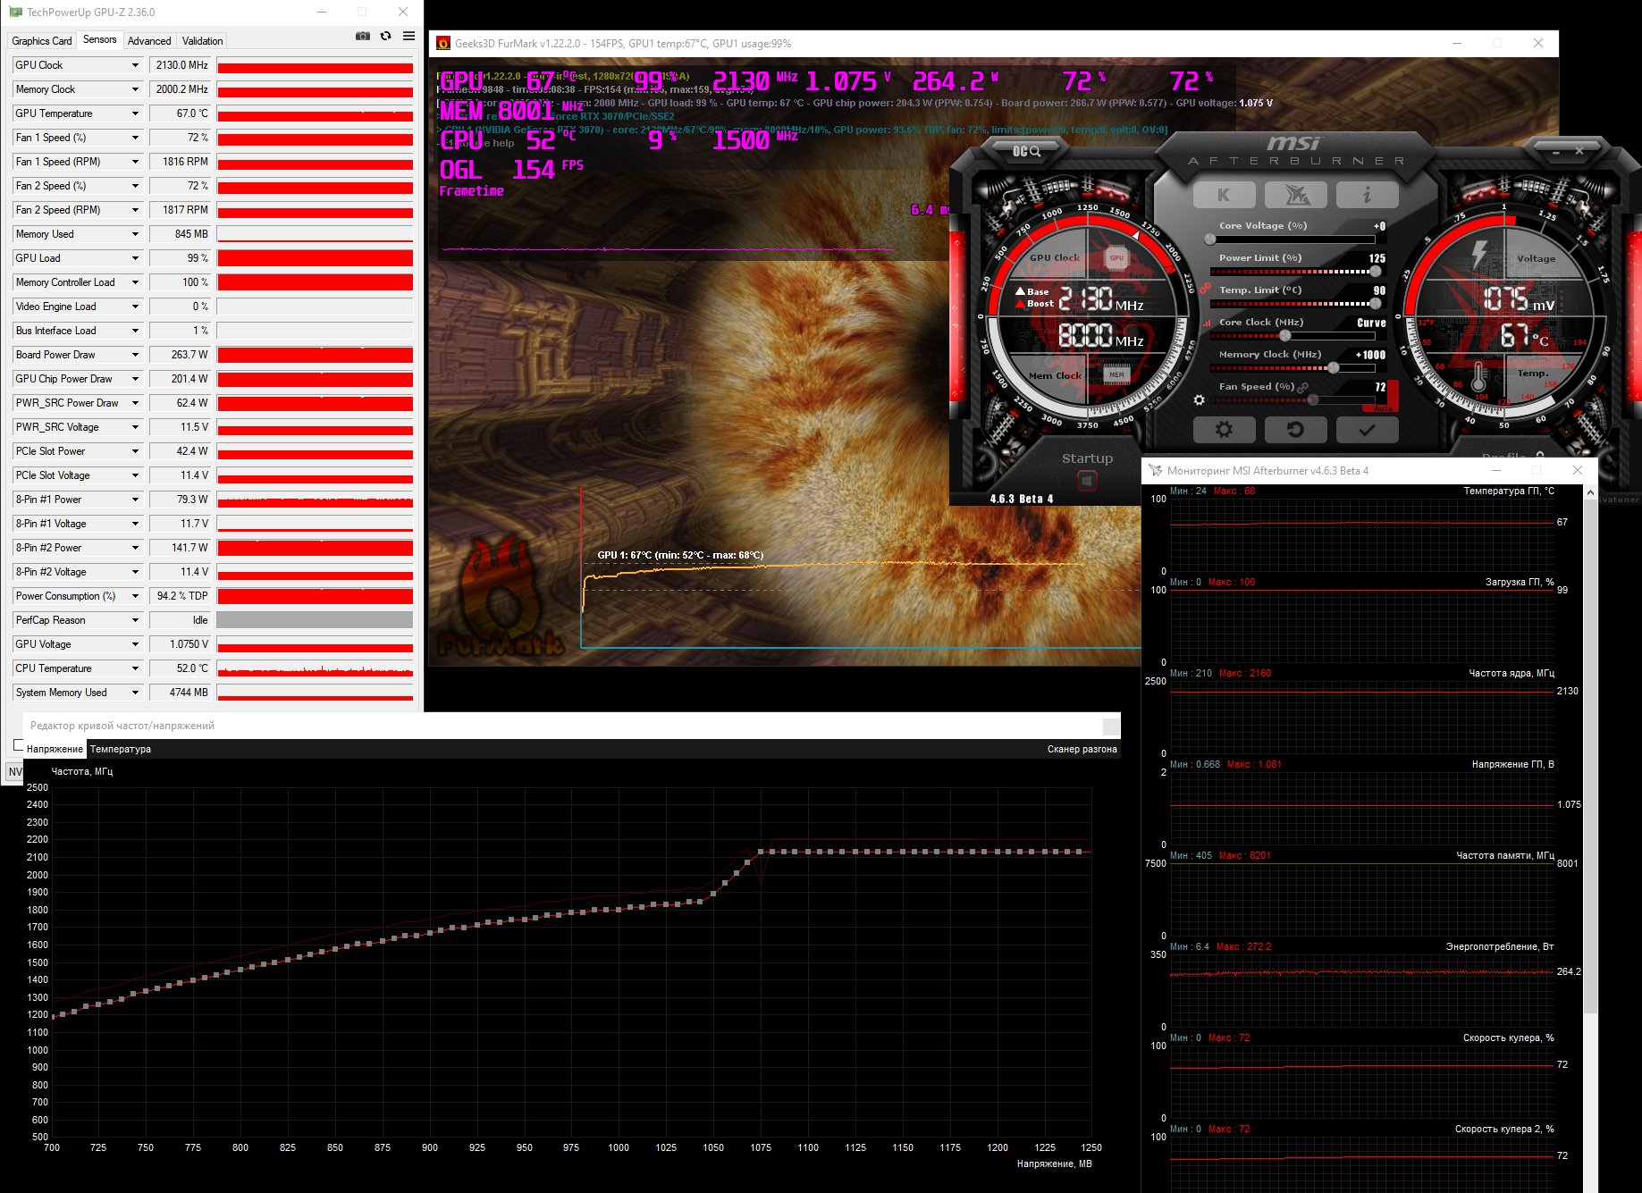Screen dimensions: 1642x1193
Task: Click the Temp. Limit slider handle
Action: (x=1376, y=304)
